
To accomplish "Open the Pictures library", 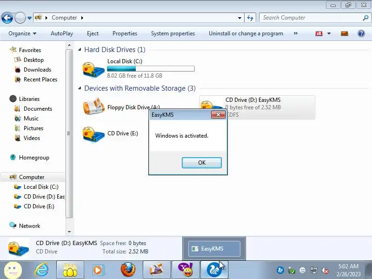I will click(33, 128).
